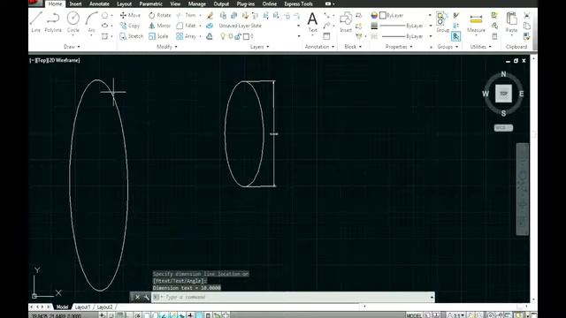Screen dimensions: 566x318
Task: Expand the Block panel
Action: point(353,47)
